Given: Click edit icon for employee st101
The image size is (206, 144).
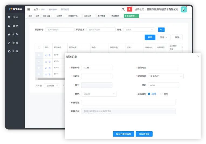Looking at the screenshot, I should click(x=46, y=74).
